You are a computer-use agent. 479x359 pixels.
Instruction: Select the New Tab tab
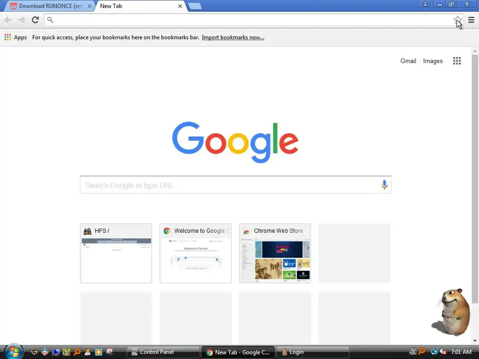[x=140, y=6]
